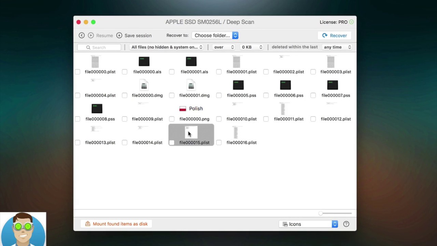The width and height of the screenshot is (437, 246).
Task: Check the box for file000002.plist
Action: [x=266, y=72]
